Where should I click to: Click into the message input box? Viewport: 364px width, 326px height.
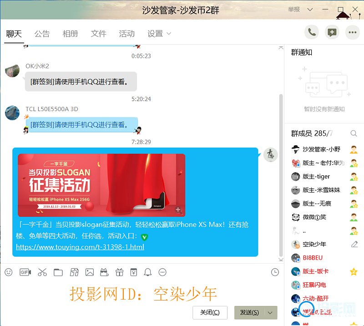pos(142,293)
